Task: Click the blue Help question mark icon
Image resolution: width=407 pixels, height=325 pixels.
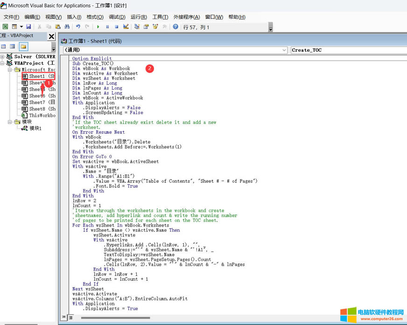Action: [175, 27]
